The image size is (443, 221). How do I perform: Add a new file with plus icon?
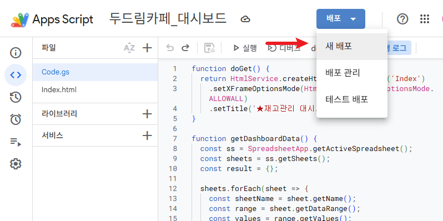147,48
